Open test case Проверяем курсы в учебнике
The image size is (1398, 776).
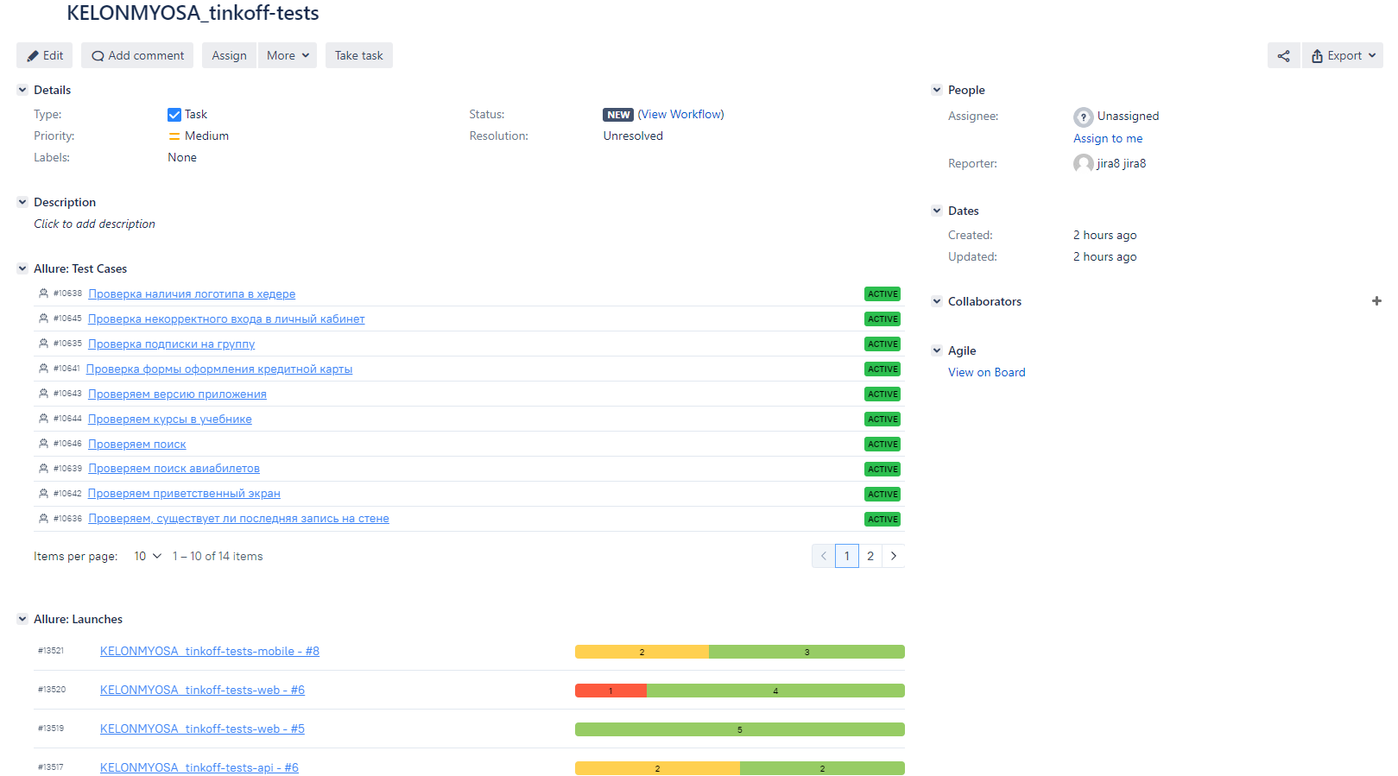[x=170, y=420]
